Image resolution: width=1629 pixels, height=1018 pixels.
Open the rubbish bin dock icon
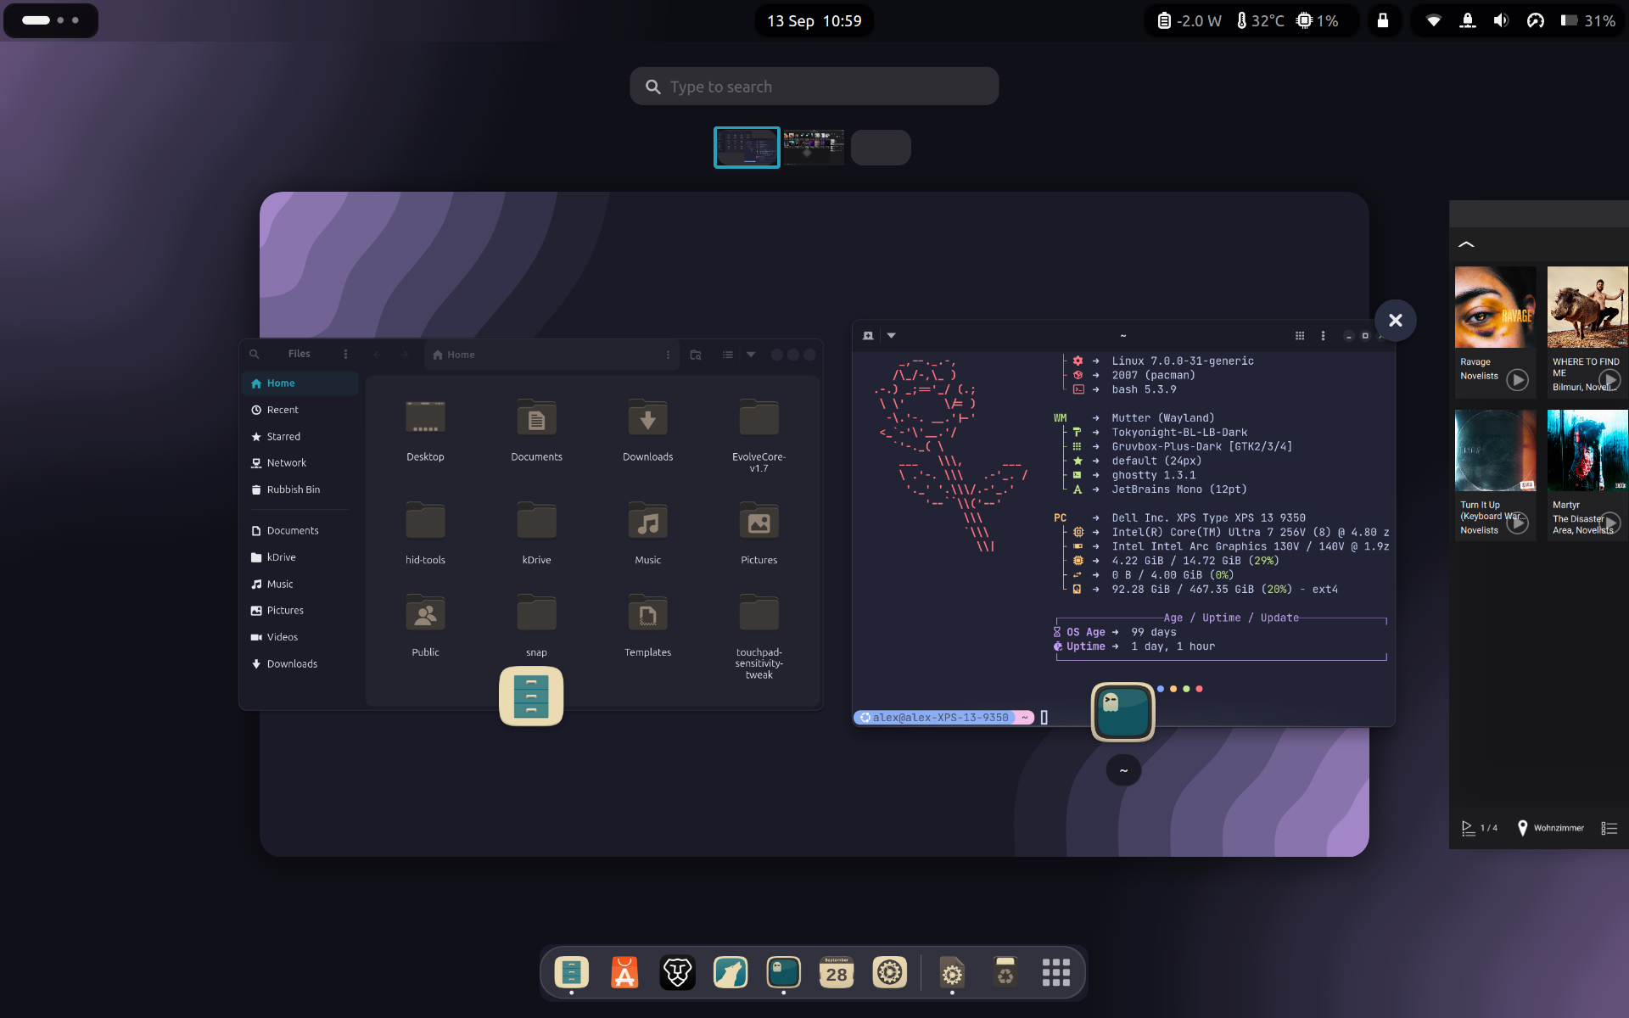click(x=1005, y=972)
